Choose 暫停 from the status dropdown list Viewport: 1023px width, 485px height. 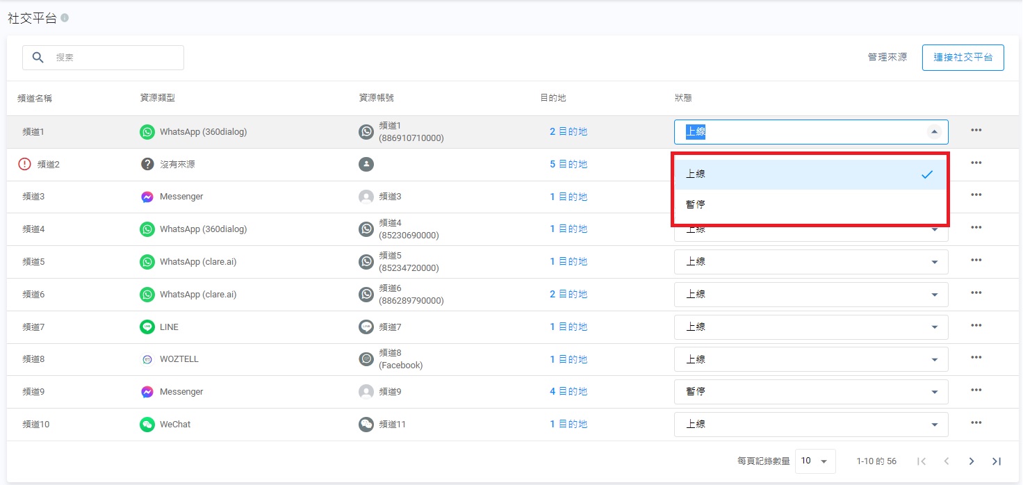(810, 205)
